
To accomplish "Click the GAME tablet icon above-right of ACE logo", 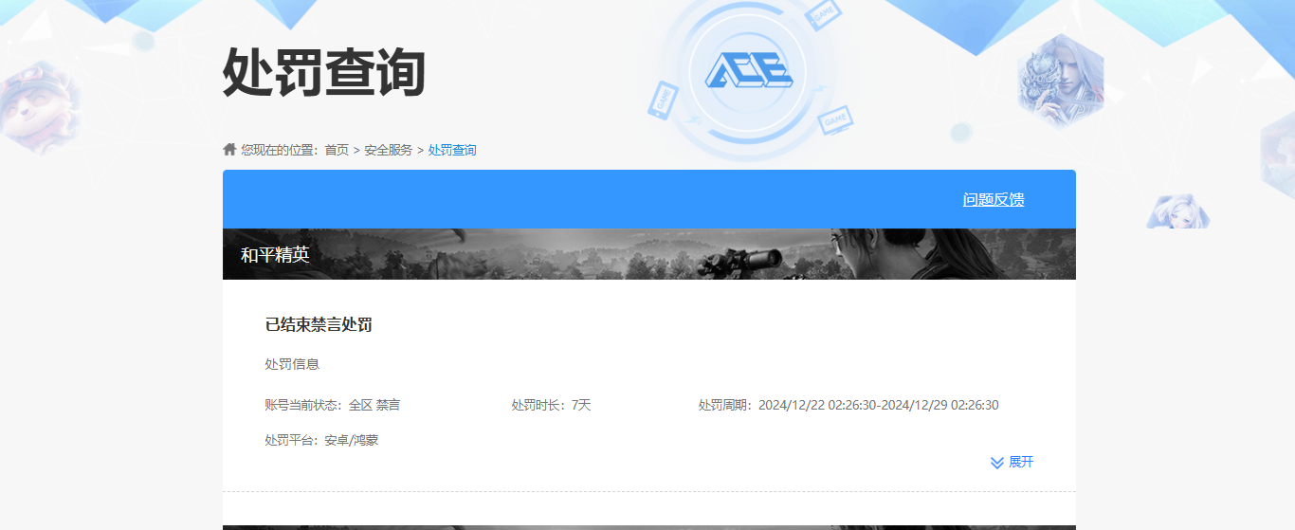I will tap(822, 15).
